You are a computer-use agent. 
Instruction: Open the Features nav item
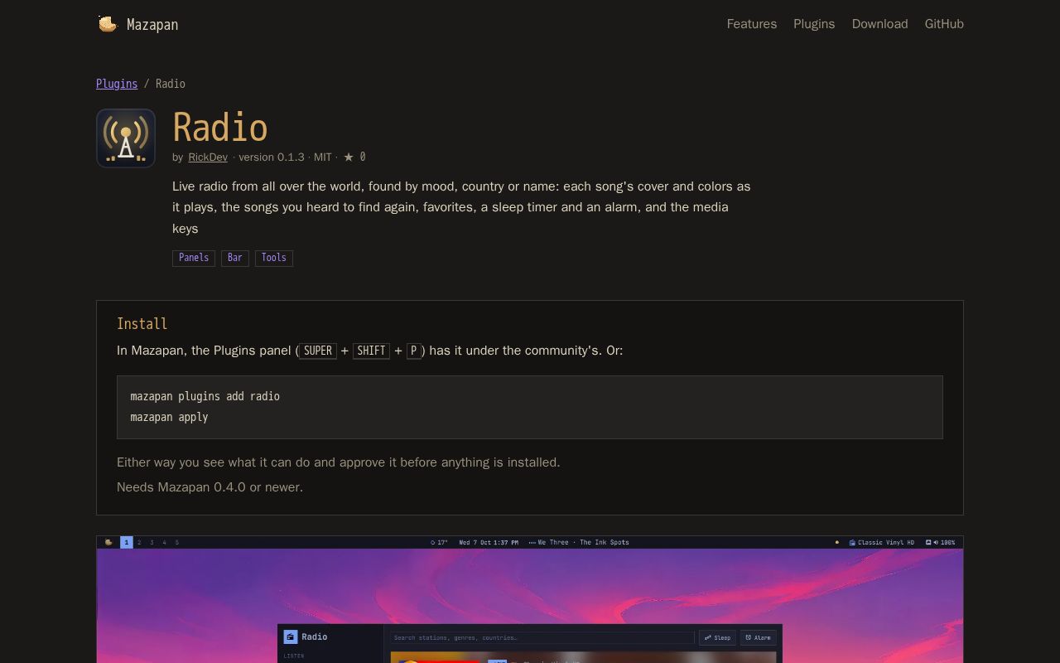752,24
